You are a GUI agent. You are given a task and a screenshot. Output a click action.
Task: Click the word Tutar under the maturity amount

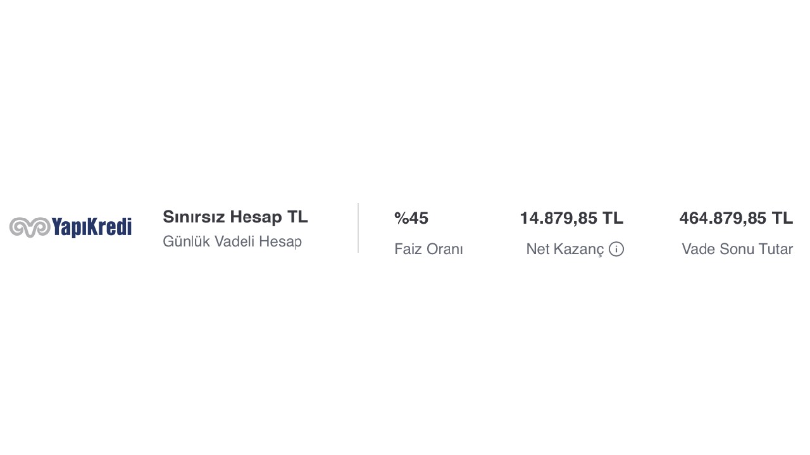[x=776, y=249]
